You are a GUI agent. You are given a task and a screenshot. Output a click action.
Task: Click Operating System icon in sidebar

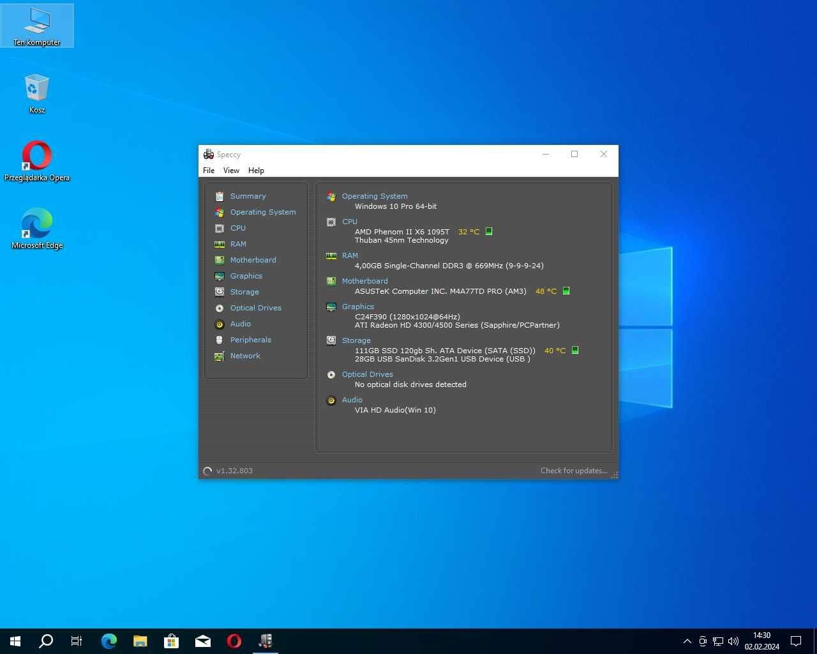point(220,212)
